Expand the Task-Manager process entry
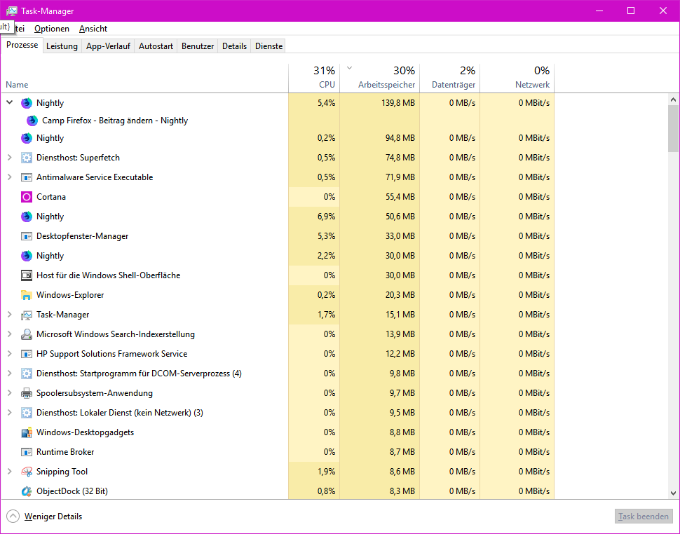Viewport: 680px width, 534px height. [x=10, y=315]
